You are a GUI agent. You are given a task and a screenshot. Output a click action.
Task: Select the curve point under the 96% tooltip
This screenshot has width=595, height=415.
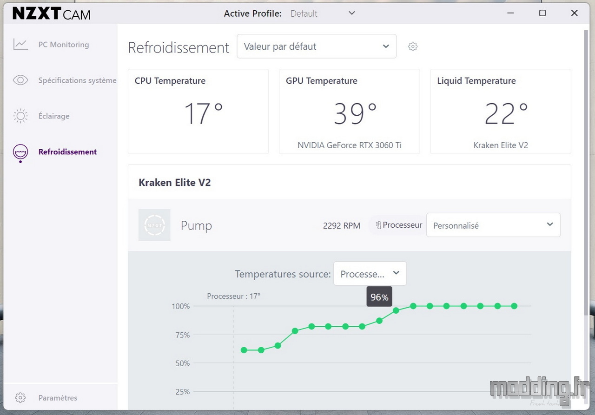point(396,310)
